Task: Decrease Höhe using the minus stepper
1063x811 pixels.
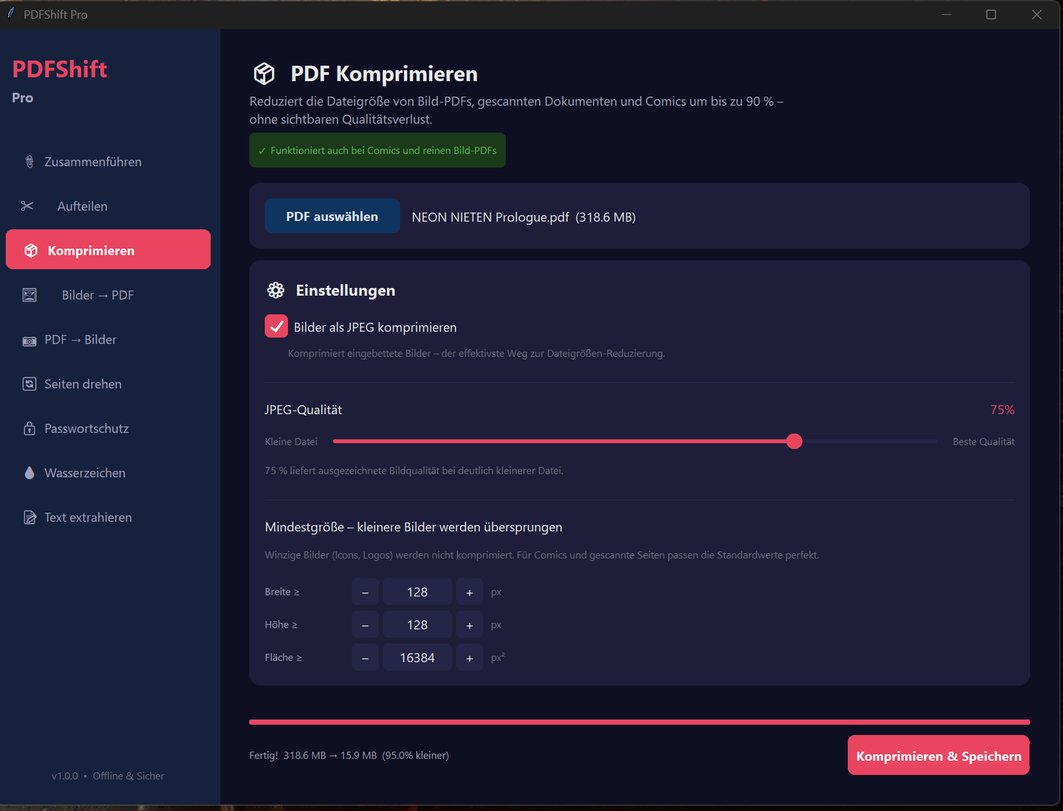Action: [x=365, y=624]
